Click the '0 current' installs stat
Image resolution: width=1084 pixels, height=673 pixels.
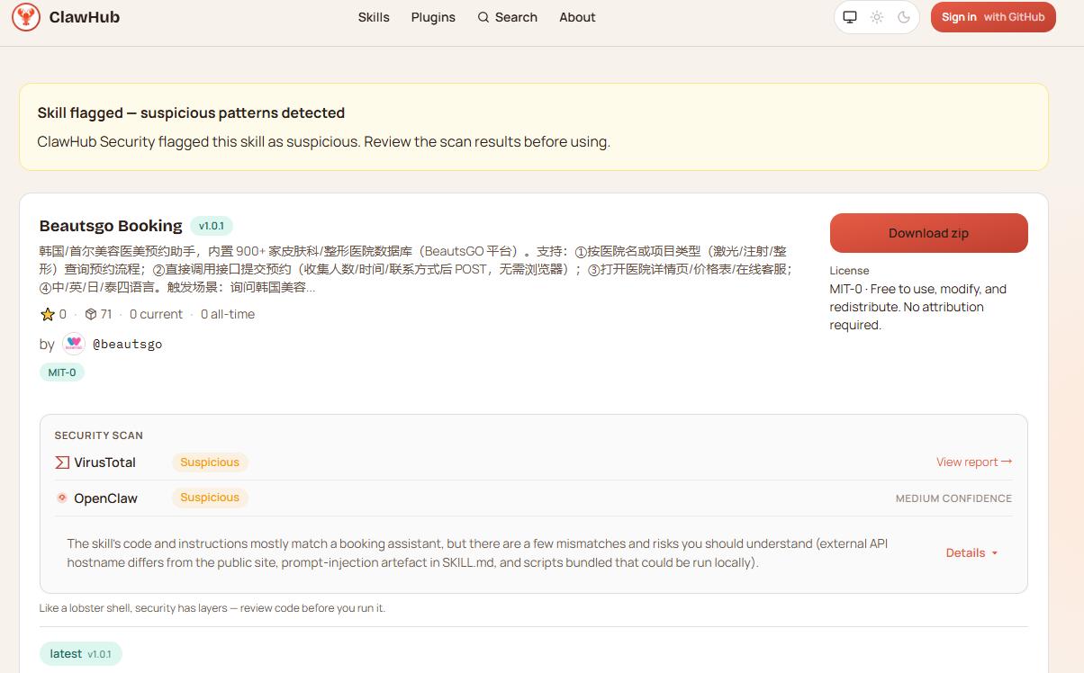coord(156,314)
